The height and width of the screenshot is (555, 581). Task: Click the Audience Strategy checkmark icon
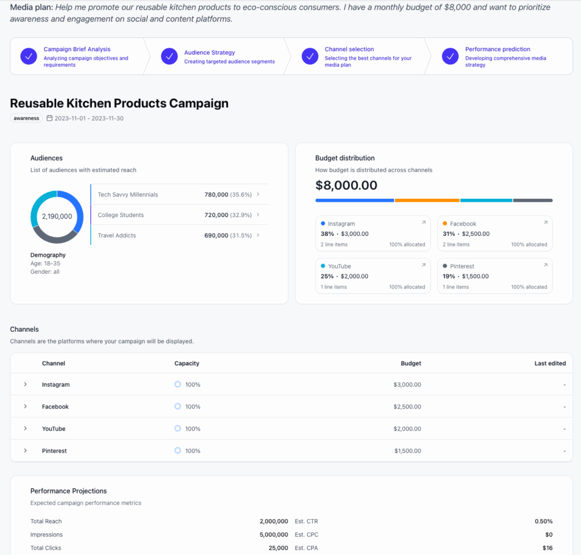(169, 56)
